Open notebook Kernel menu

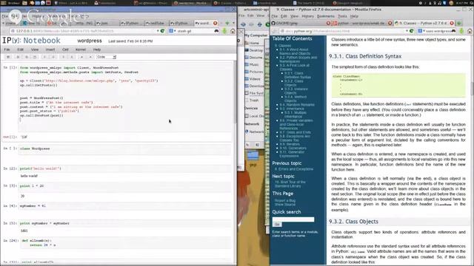click(x=81, y=50)
